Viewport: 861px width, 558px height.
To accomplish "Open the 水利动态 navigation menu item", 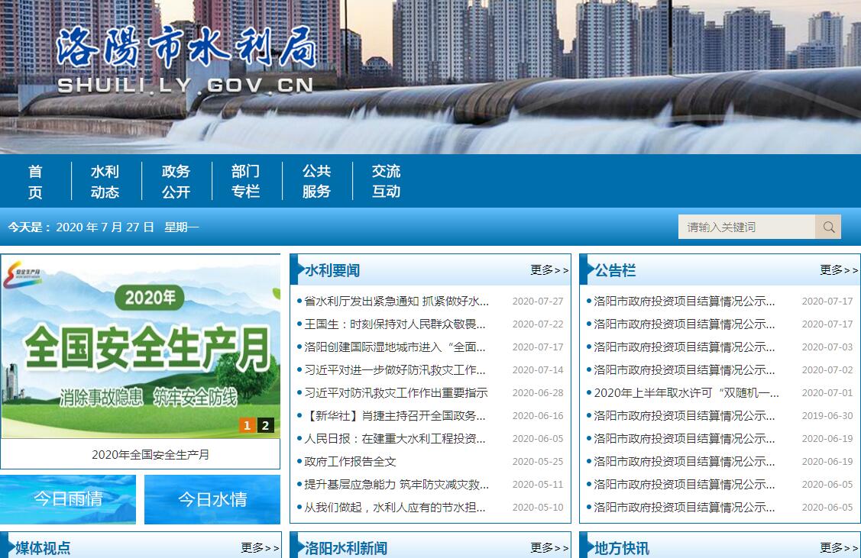I will (105, 182).
